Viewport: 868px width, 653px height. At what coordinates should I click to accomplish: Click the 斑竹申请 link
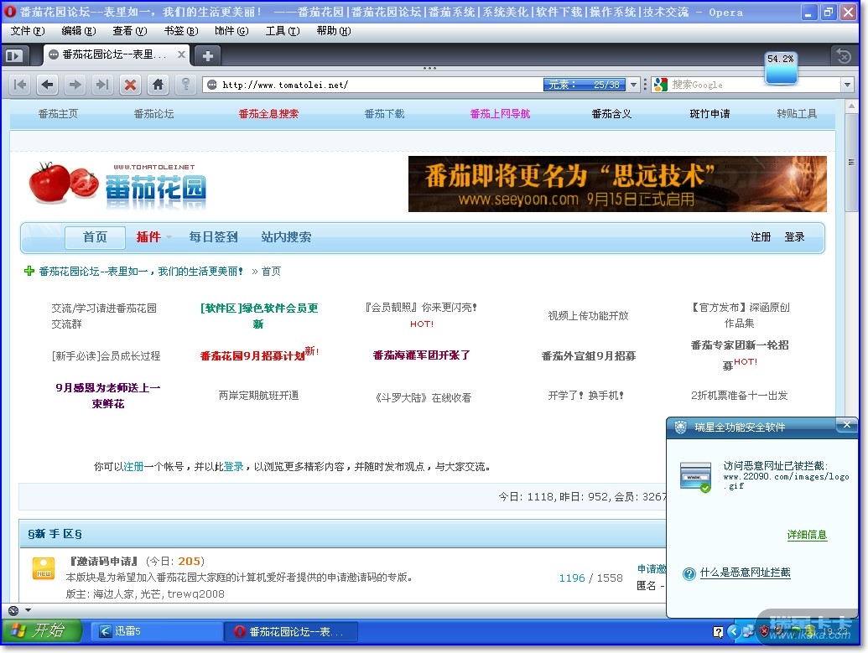click(709, 114)
